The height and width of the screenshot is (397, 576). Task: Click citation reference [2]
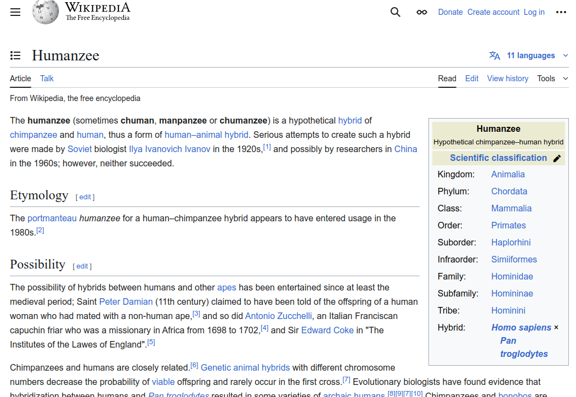pos(40,231)
